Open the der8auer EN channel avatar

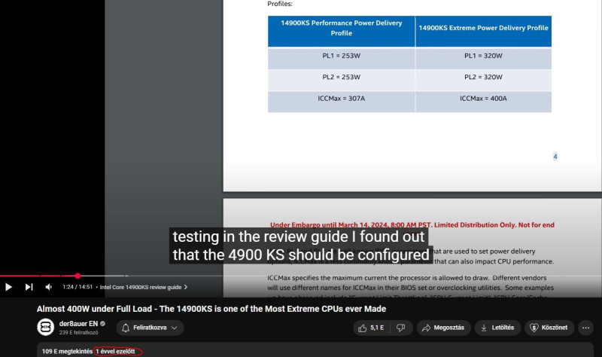45,328
